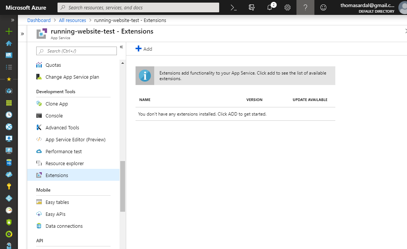Click the Add extension button

pos(144,49)
